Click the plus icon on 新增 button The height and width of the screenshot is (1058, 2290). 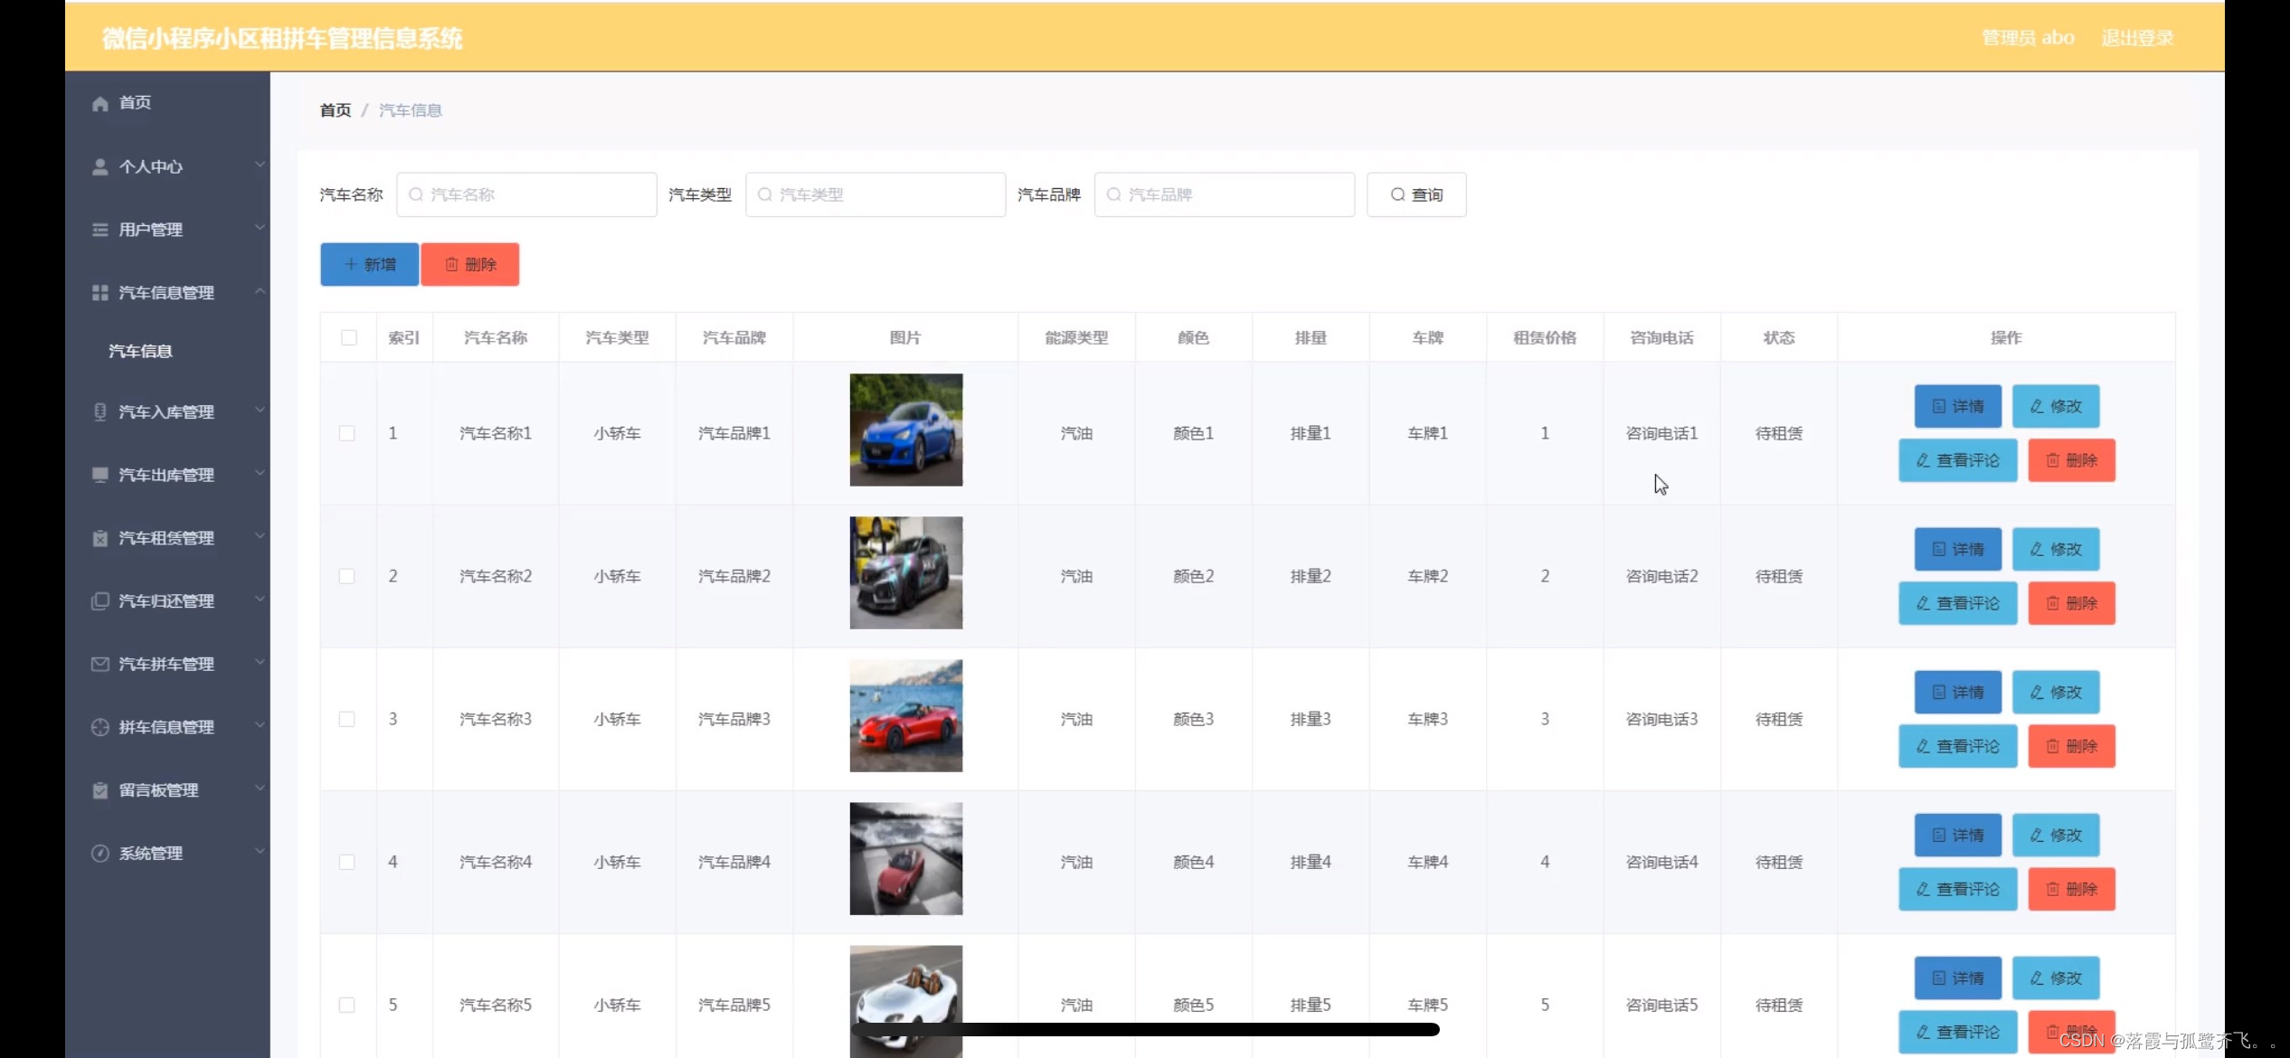[x=350, y=264]
